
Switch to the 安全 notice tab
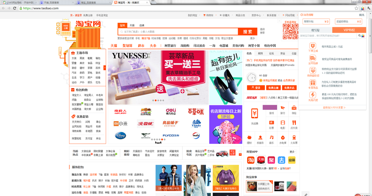tap(283, 53)
